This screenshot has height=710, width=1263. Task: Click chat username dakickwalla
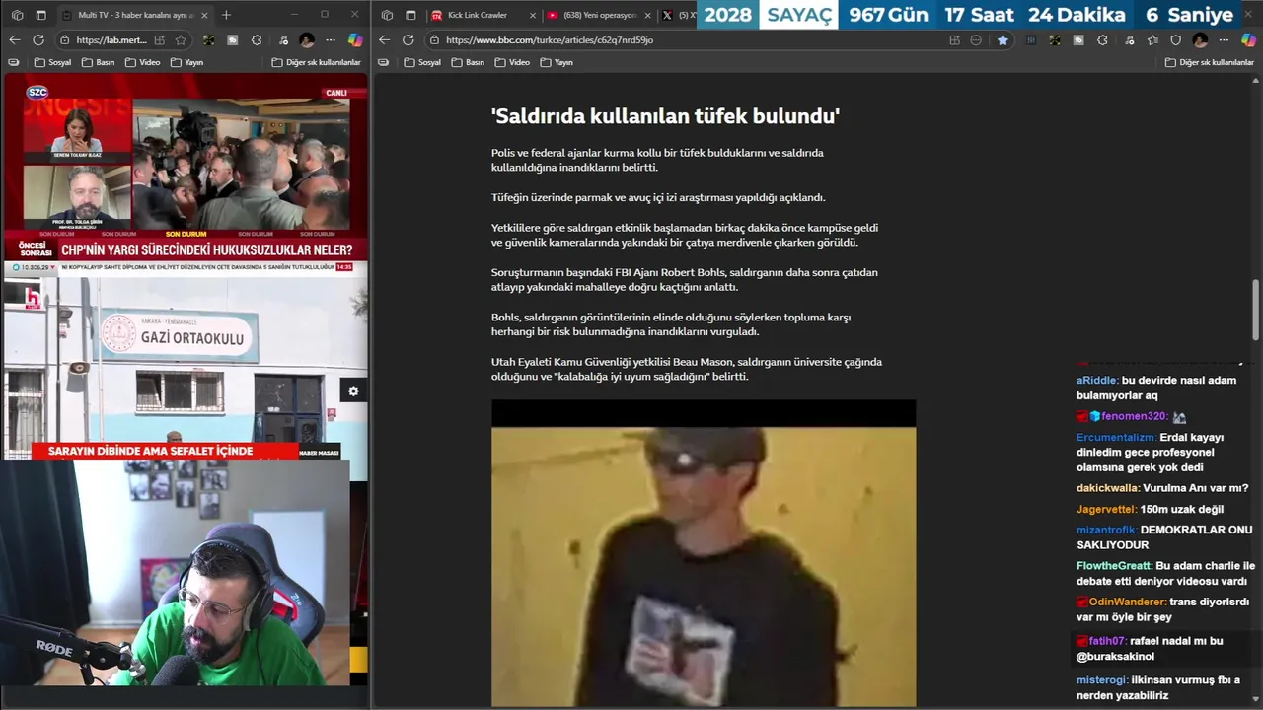tap(1108, 488)
